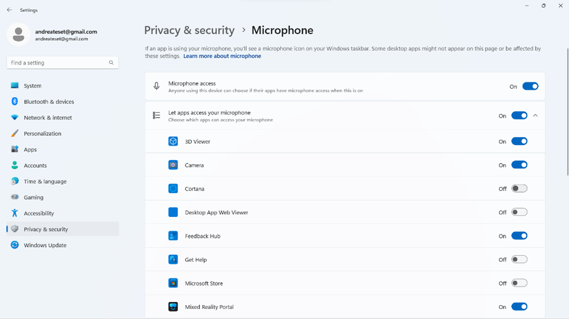The image size is (569, 319).
Task: Open Learn more about microphone link
Action: 222,56
